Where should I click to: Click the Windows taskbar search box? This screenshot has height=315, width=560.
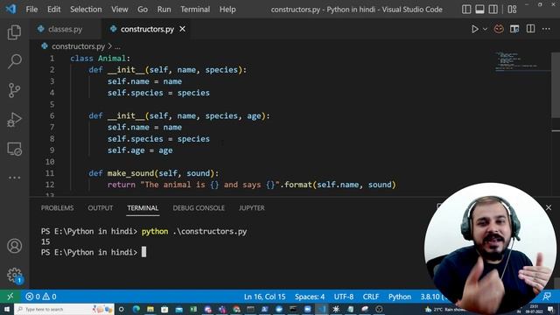pyautogui.click(x=64, y=309)
